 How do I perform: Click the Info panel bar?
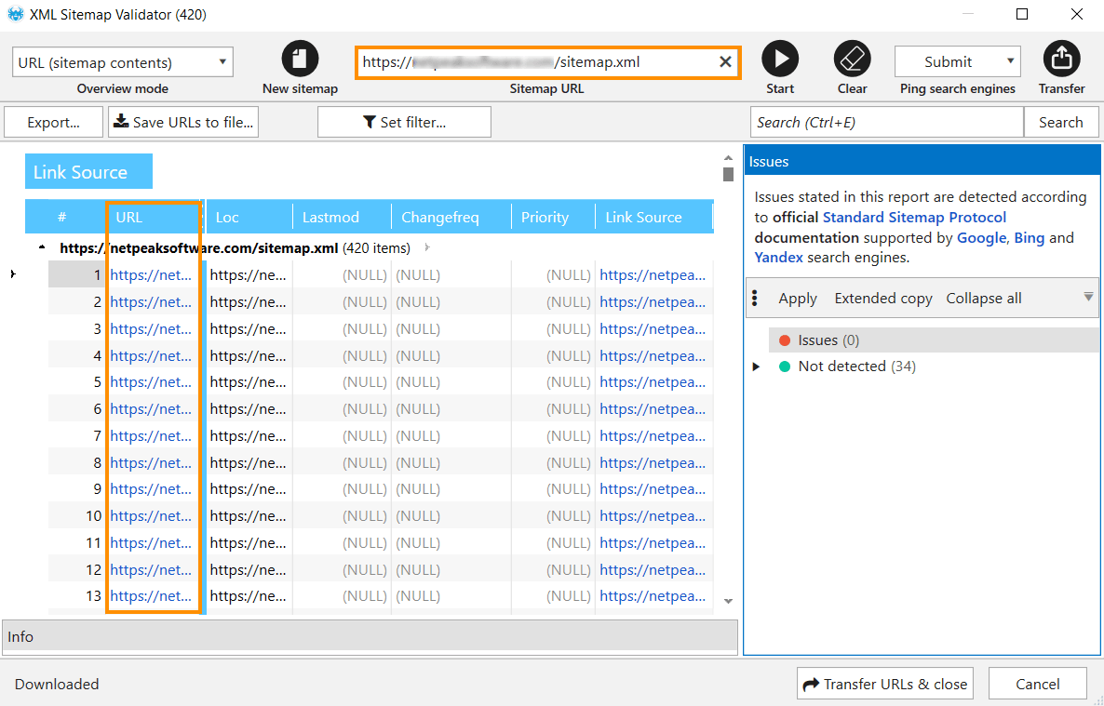[370, 636]
